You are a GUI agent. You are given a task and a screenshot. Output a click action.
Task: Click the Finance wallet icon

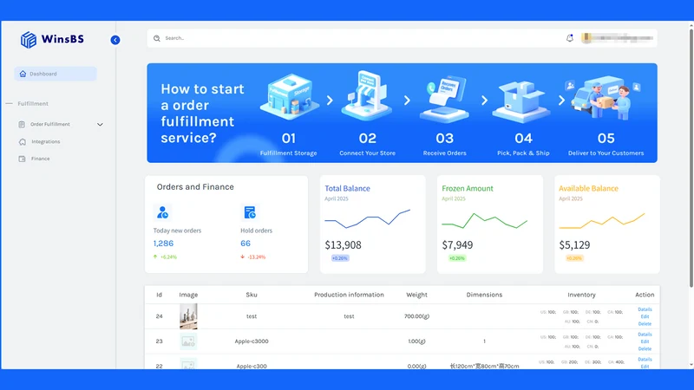tap(23, 159)
